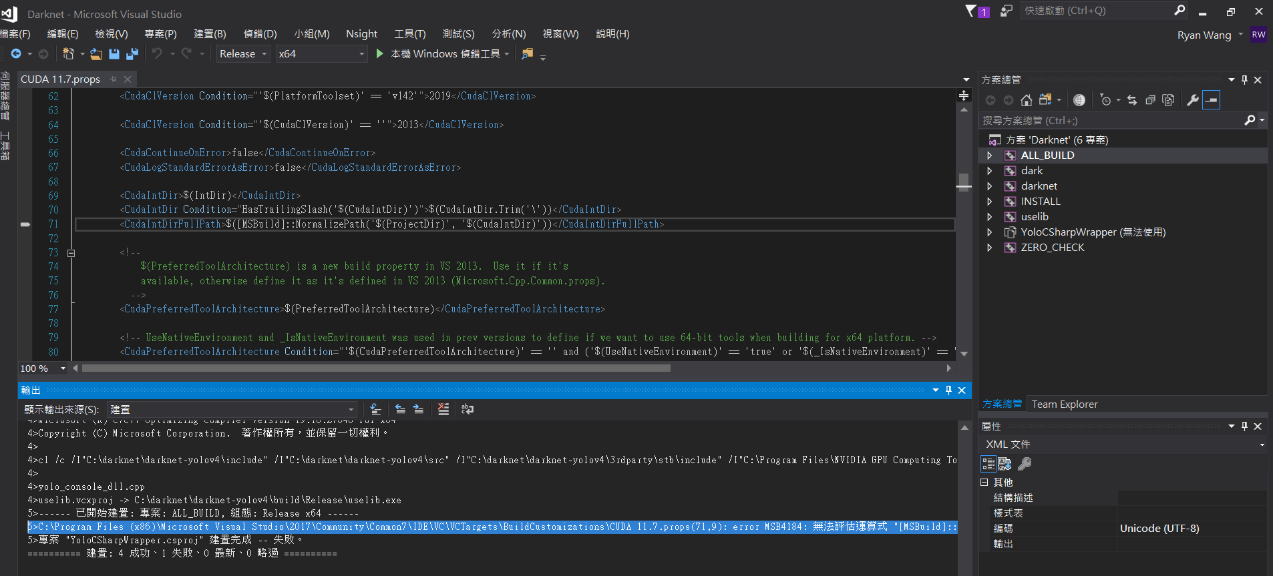Viewport: 1273px width, 576px height.
Task: Click the Pending Changes Filter clock icon
Action: pyautogui.click(x=1105, y=100)
